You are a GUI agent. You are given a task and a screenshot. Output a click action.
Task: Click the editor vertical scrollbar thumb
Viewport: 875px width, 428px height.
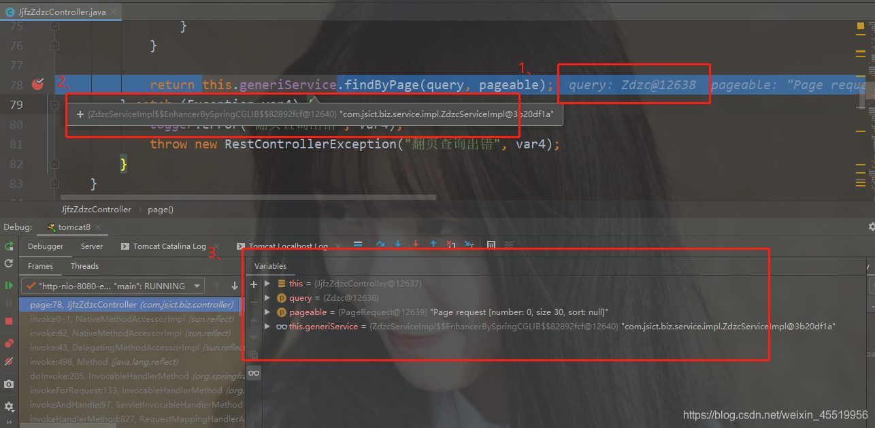coord(861,97)
